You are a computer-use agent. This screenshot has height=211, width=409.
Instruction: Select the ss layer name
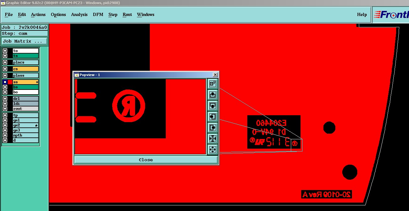tap(26, 82)
